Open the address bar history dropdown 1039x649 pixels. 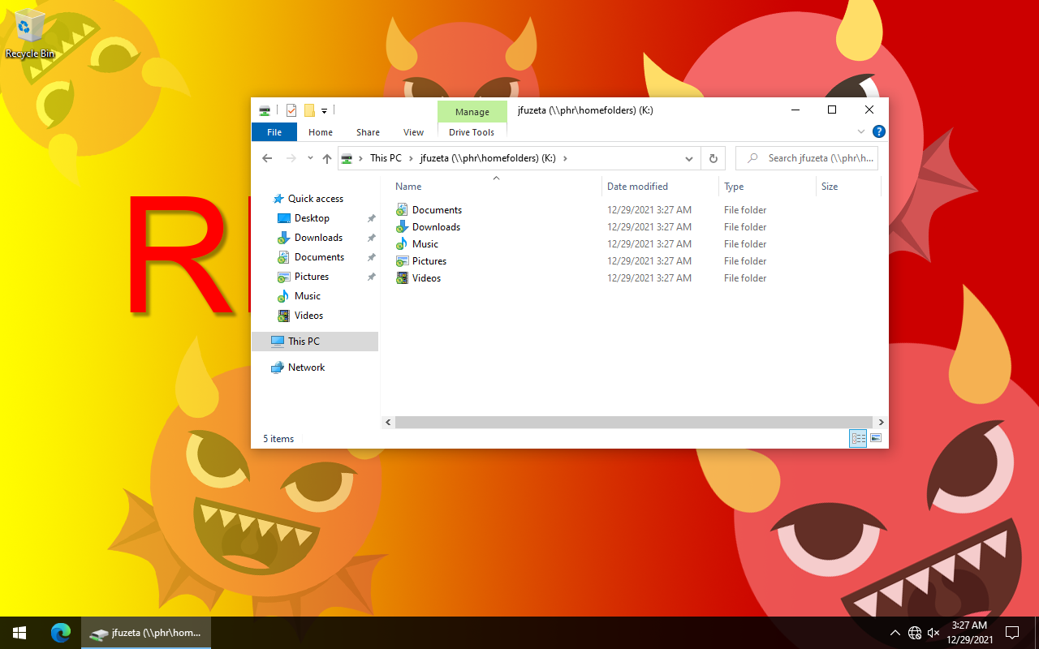[689, 158]
